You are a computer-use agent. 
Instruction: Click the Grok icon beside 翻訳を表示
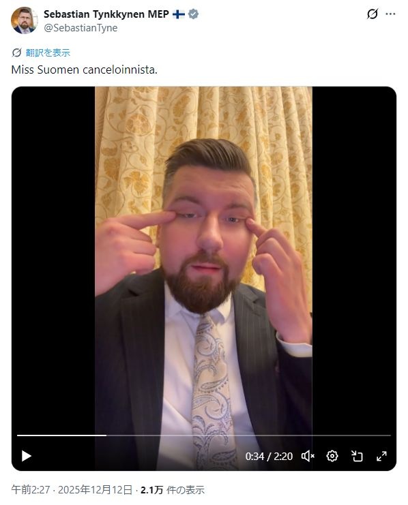pos(17,52)
